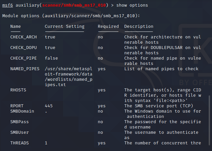Click the Description column header
This screenshot has width=212, height=151.
point(139,26)
